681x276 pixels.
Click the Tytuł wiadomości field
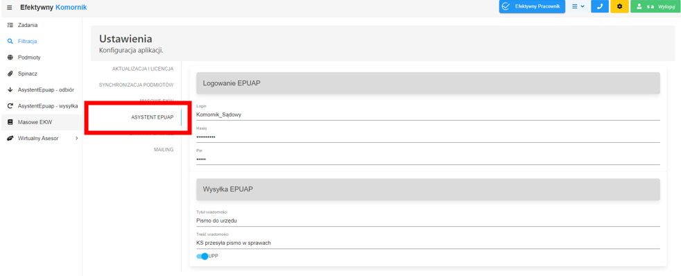tap(428, 221)
